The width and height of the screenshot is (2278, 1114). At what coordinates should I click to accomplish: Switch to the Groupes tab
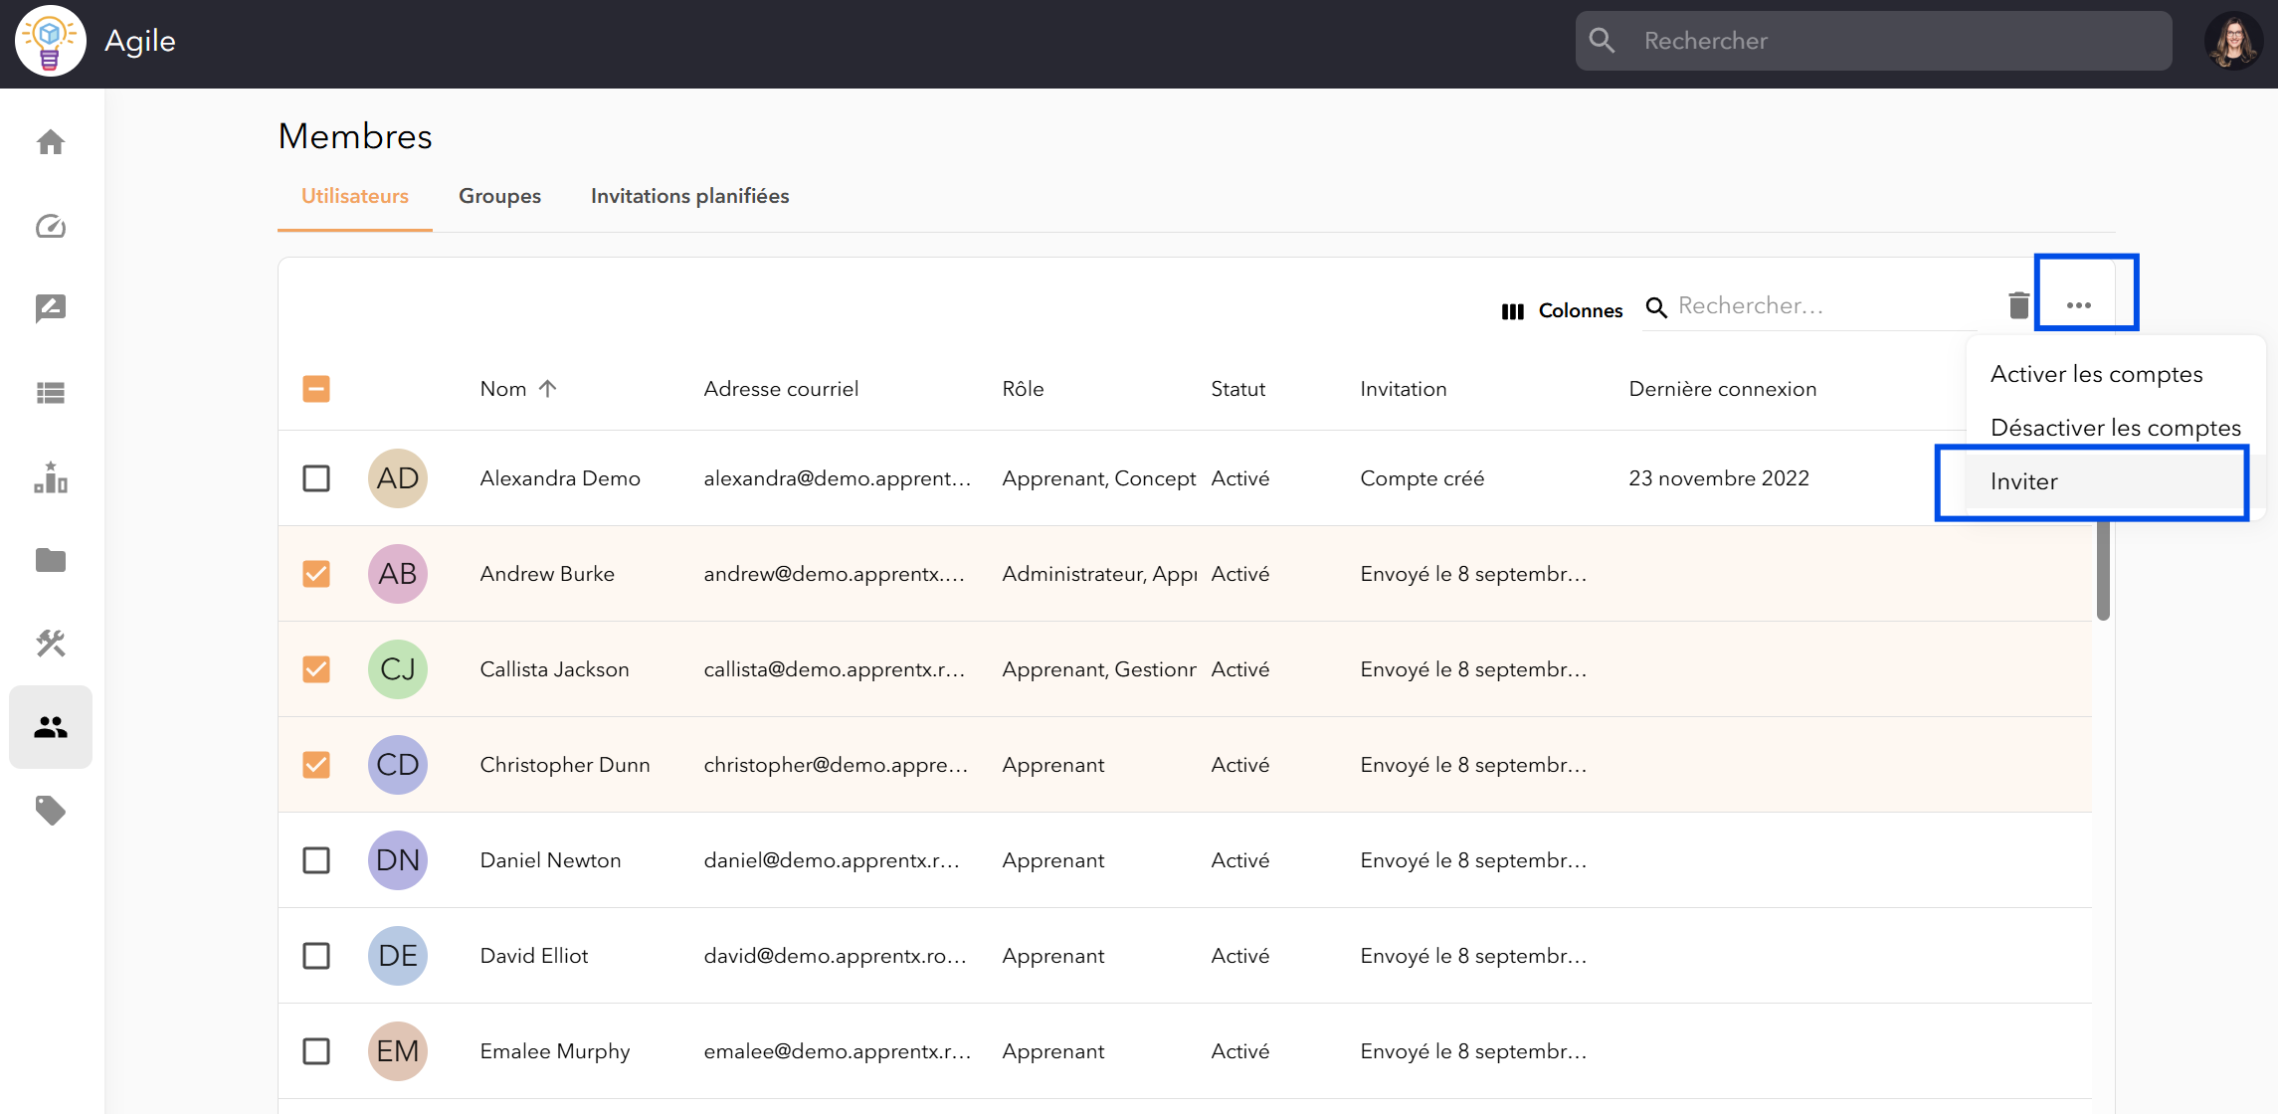coord(499,196)
